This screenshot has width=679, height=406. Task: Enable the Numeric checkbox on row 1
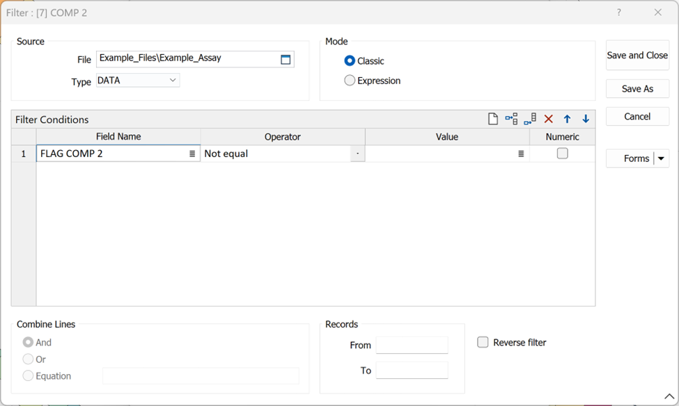coord(562,153)
